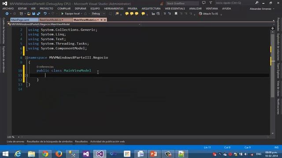Viewport: 282px width, 158px height.
Task: Open the Notificaciones side tab
Action: pos(278,106)
